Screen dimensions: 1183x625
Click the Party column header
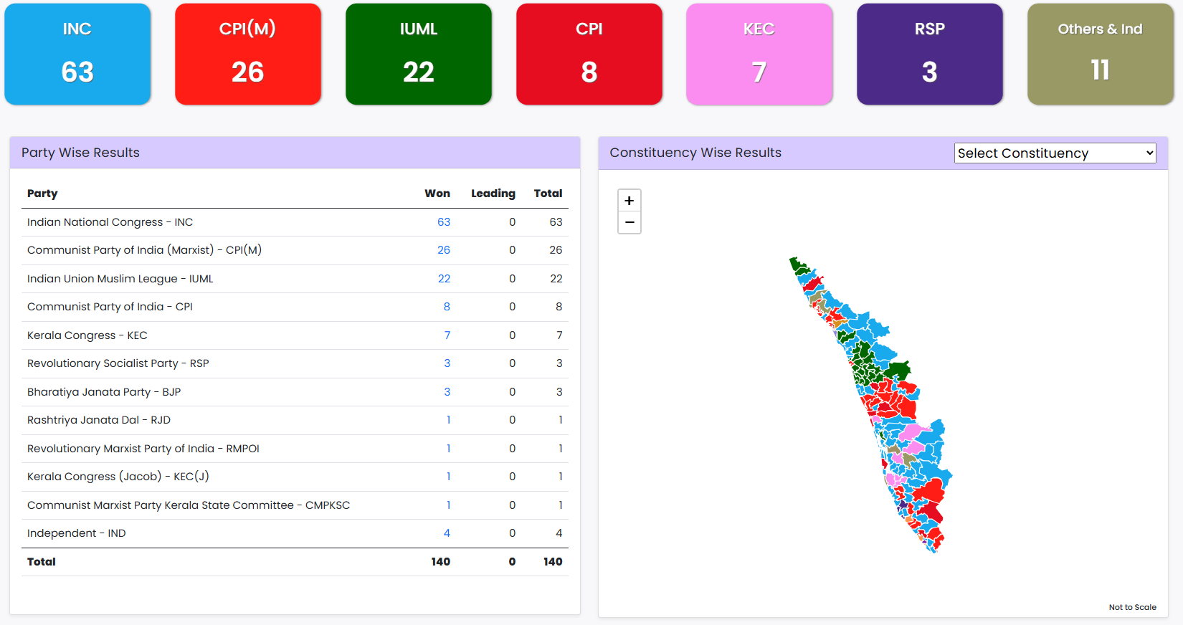point(42,194)
